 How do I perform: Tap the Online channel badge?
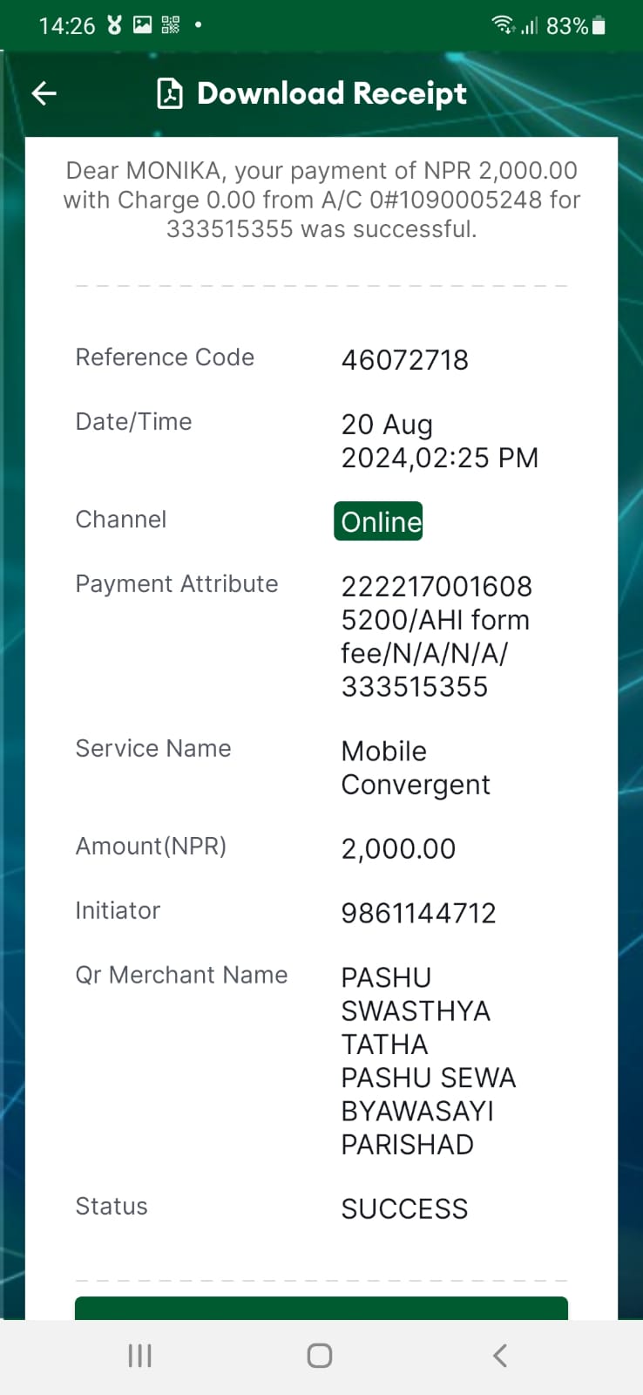point(378,521)
